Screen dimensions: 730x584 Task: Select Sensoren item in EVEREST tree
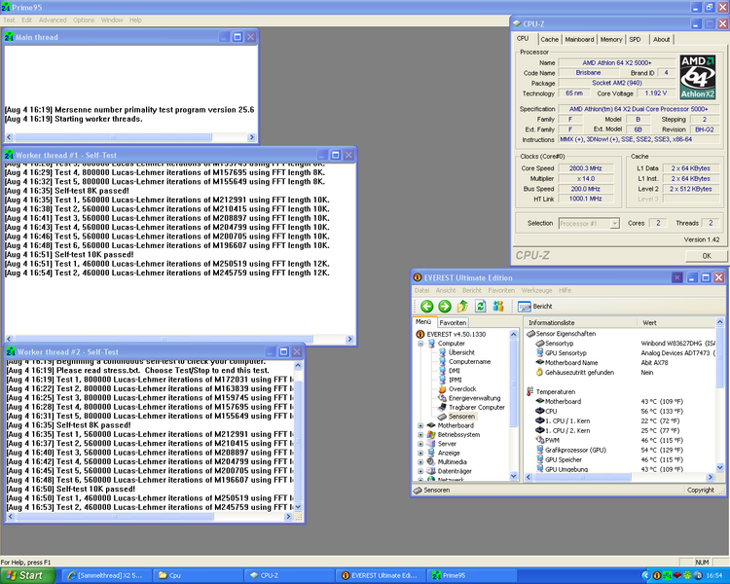pyautogui.click(x=461, y=417)
